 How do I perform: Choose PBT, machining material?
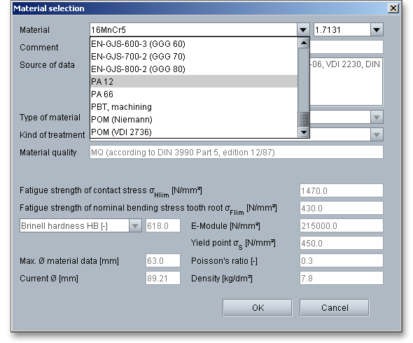194,106
